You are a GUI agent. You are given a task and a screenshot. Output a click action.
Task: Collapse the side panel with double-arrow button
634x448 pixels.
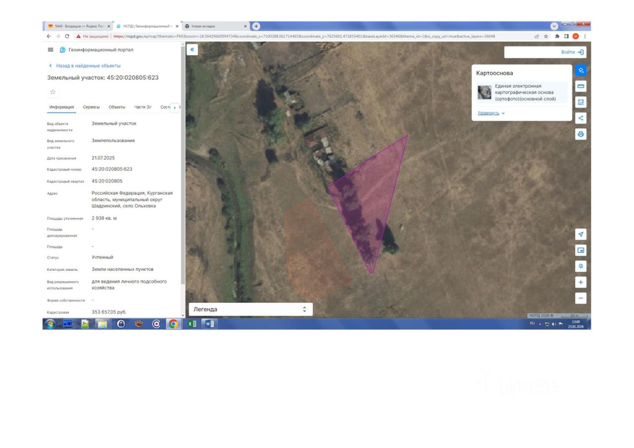192,50
